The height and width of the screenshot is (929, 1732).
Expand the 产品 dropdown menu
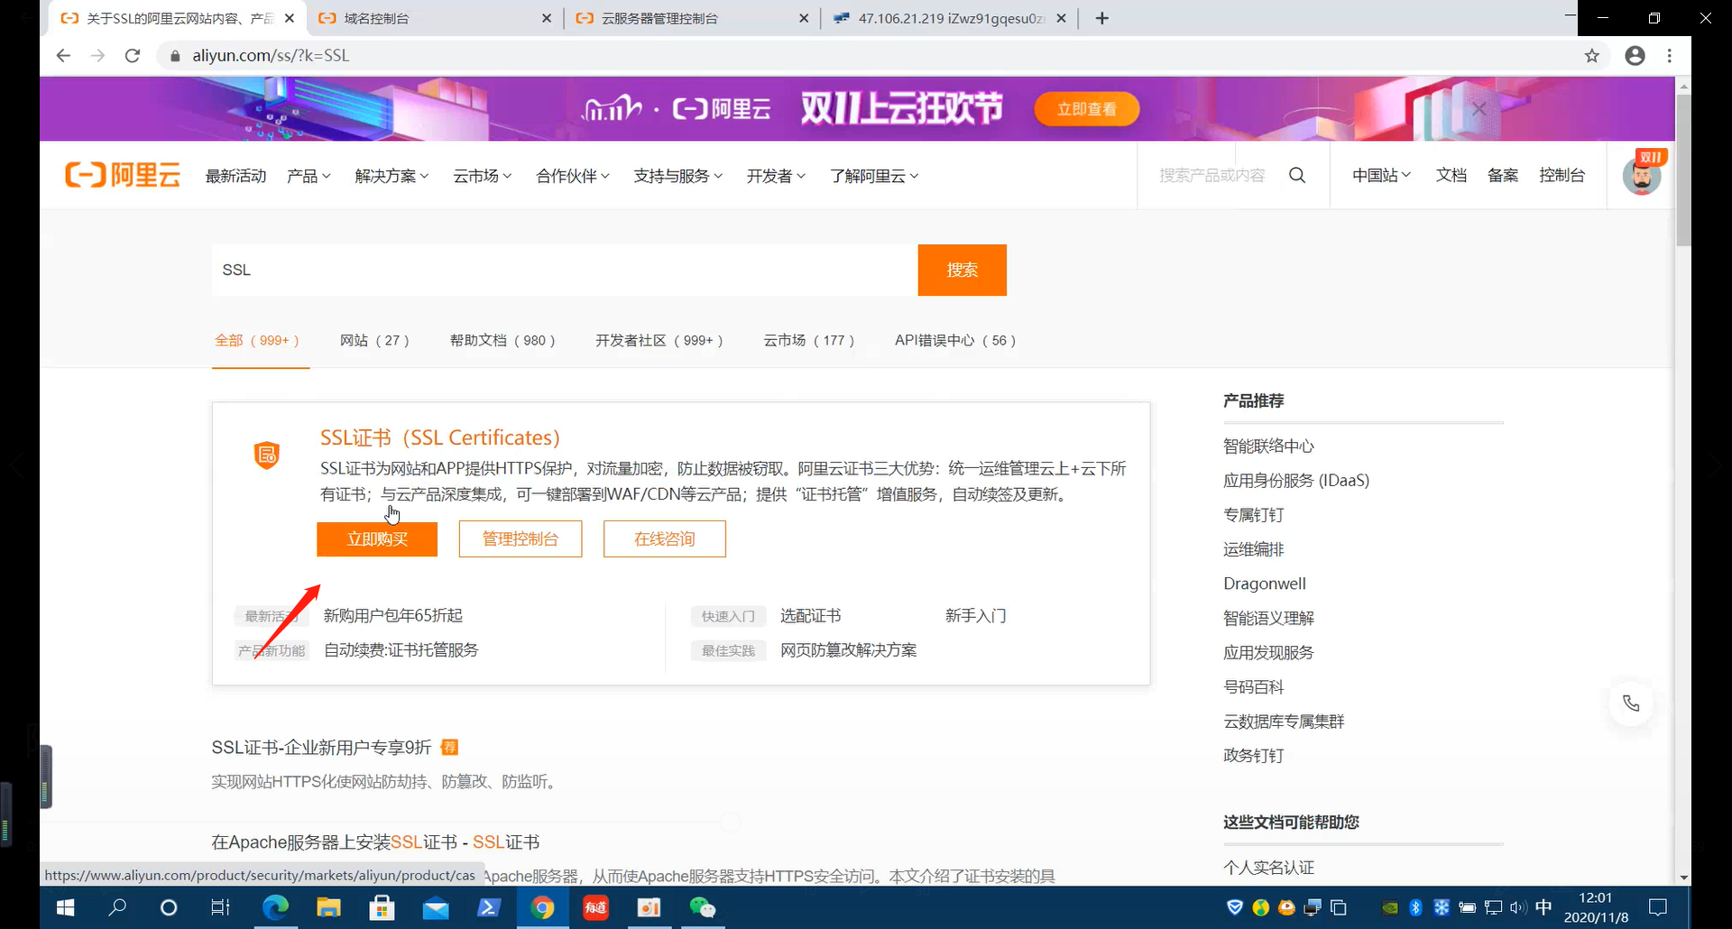(x=309, y=176)
